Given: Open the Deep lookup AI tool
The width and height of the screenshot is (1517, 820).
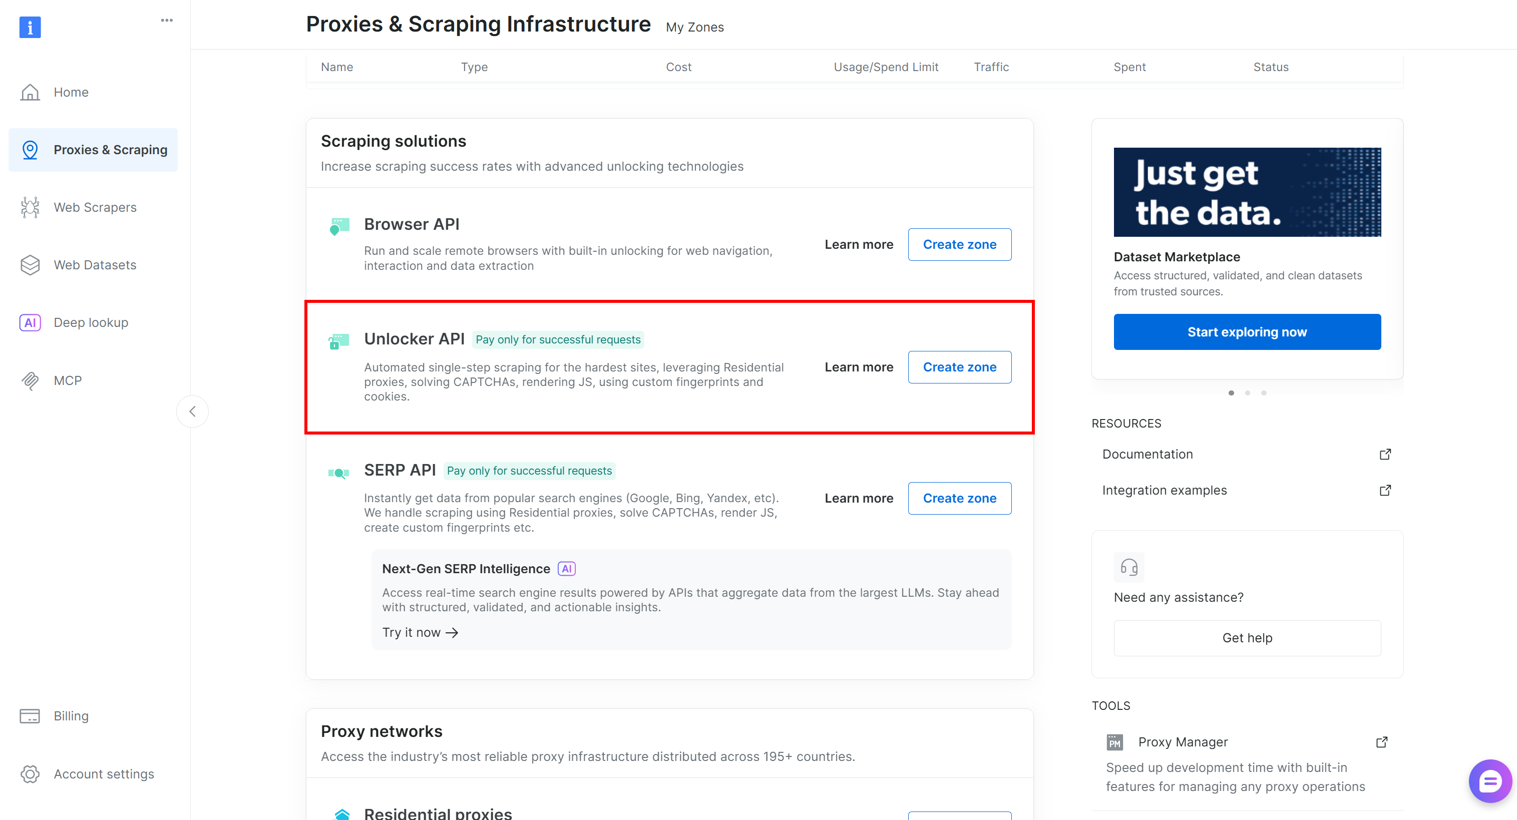Looking at the screenshot, I should [x=30, y=322].
